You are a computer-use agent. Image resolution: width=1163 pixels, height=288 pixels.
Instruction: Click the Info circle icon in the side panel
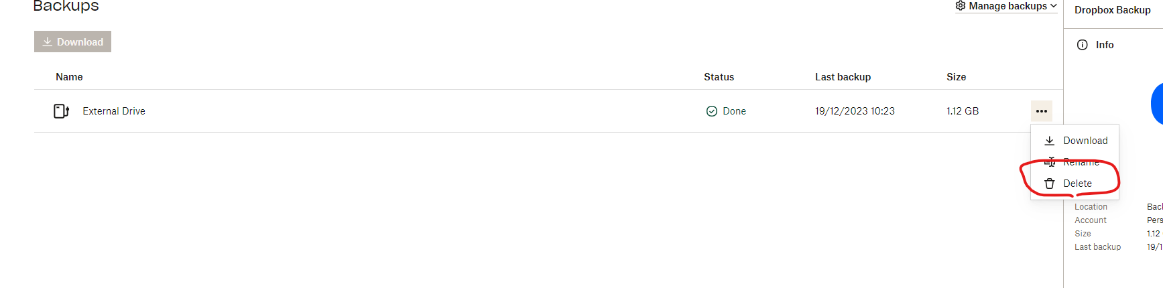pyautogui.click(x=1083, y=45)
